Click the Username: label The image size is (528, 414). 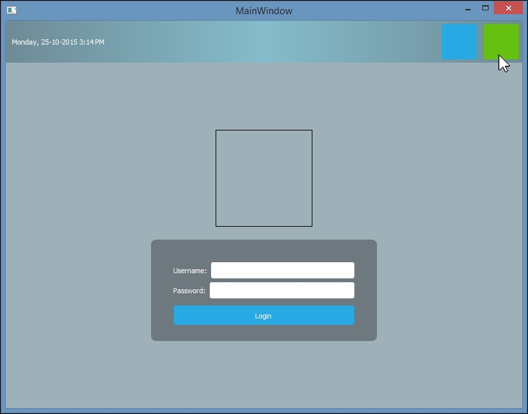click(x=190, y=271)
